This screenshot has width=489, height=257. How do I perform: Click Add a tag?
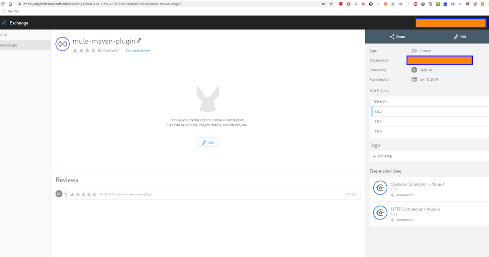[x=382, y=156]
